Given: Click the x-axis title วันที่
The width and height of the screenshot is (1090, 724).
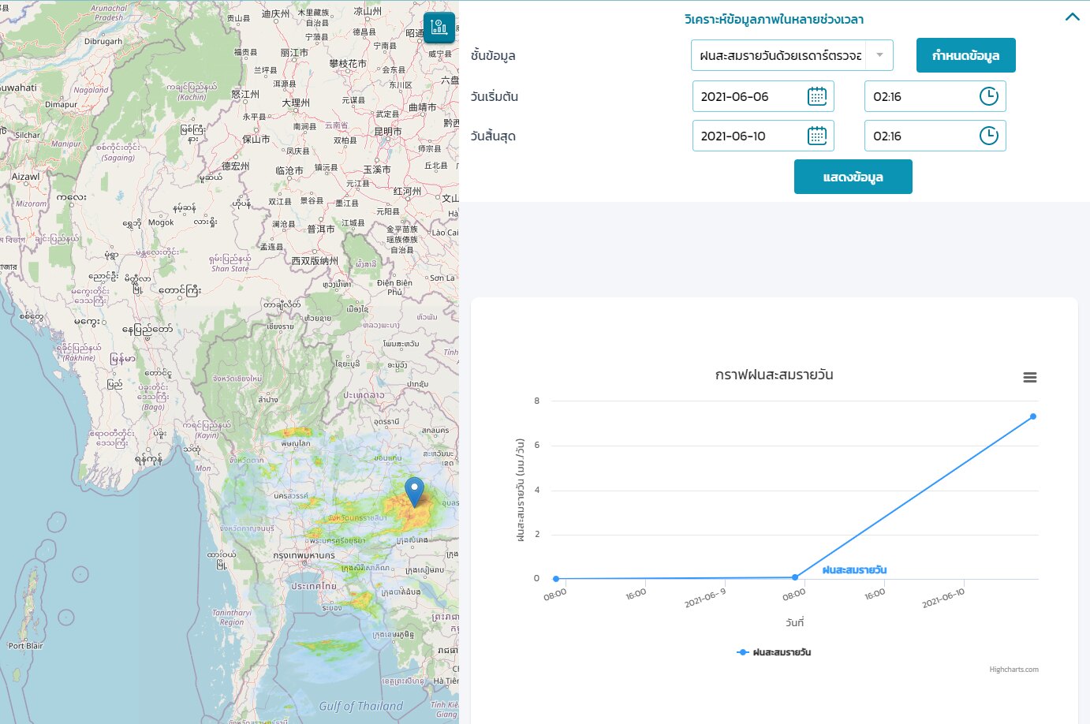Looking at the screenshot, I should [794, 622].
